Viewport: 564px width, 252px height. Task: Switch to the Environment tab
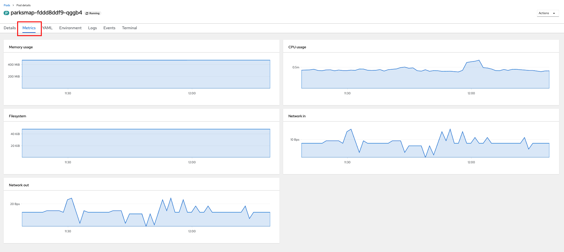pyautogui.click(x=70, y=28)
